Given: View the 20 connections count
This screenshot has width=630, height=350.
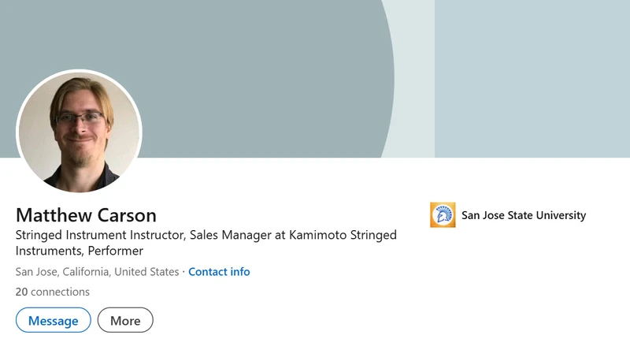Looking at the screenshot, I should [x=53, y=292].
